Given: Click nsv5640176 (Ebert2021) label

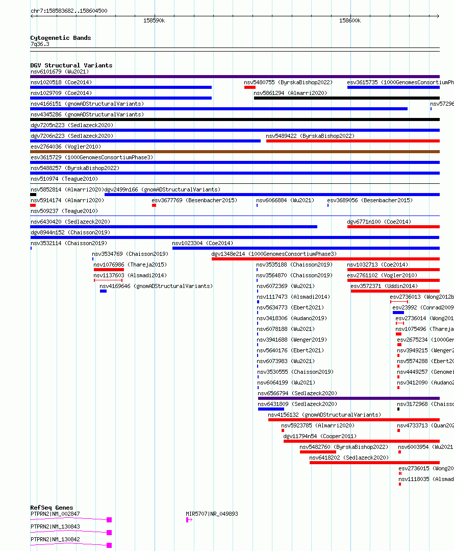Looking at the screenshot, I should 290,350.
